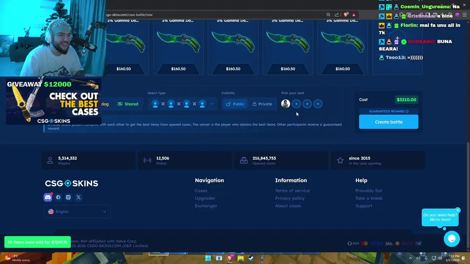Open the Terms of service link
Viewport: 470px width, 264px height.
292,191
